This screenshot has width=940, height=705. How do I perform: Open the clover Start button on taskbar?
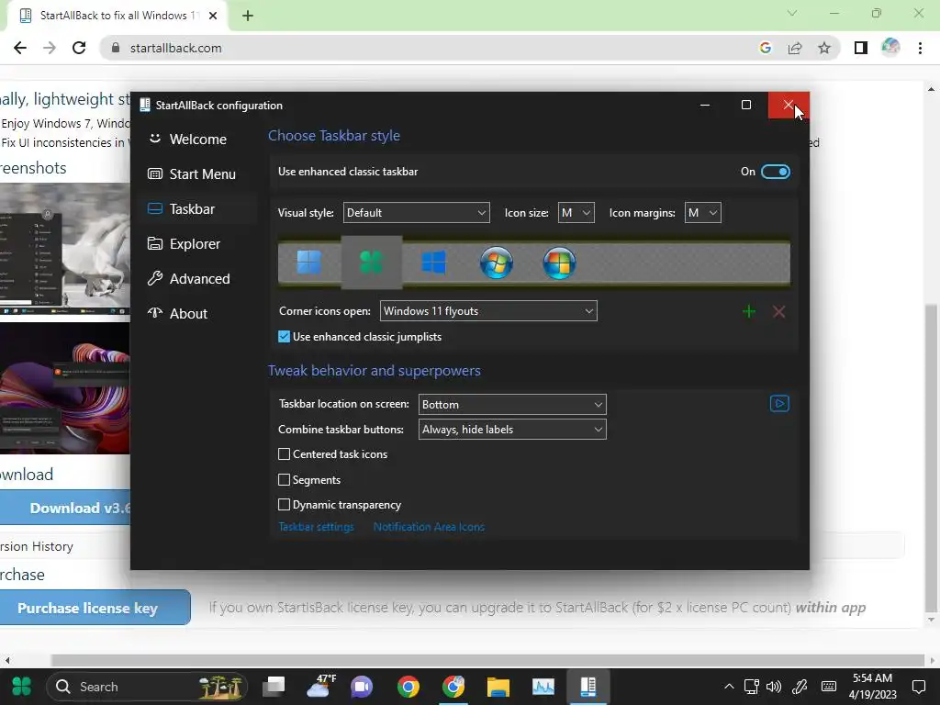(x=21, y=687)
